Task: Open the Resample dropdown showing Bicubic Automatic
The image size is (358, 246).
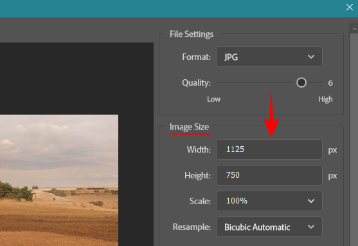Action: point(269,227)
